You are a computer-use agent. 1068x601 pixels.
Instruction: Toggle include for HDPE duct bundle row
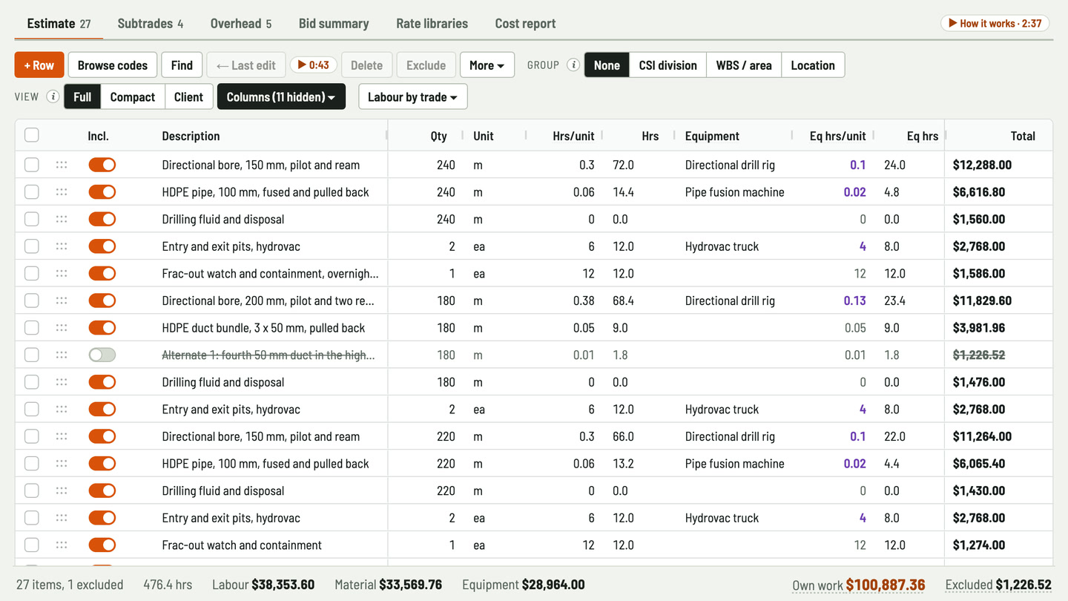102,328
